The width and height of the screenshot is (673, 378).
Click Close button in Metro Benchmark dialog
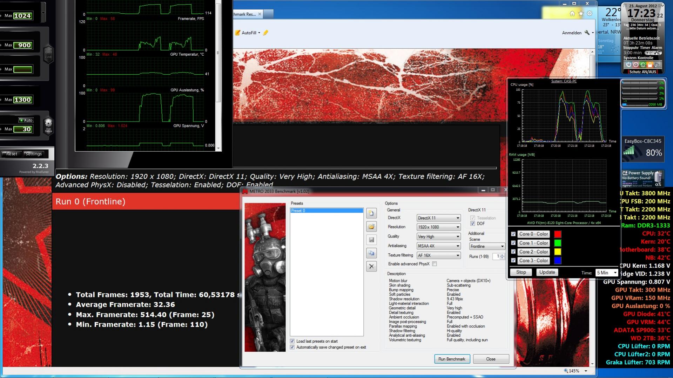tap(491, 359)
